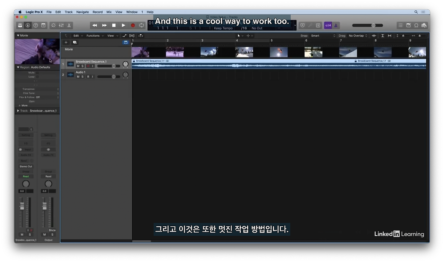Click the Play transport button
444x262 pixels.
pyautogui.click(x=123, y=25)
